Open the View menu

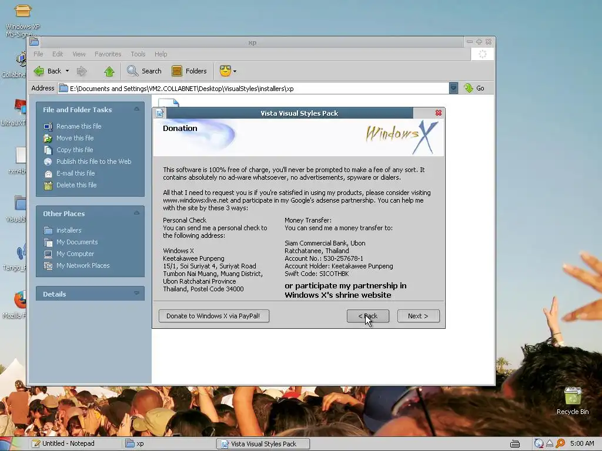[x=79, y=54]
